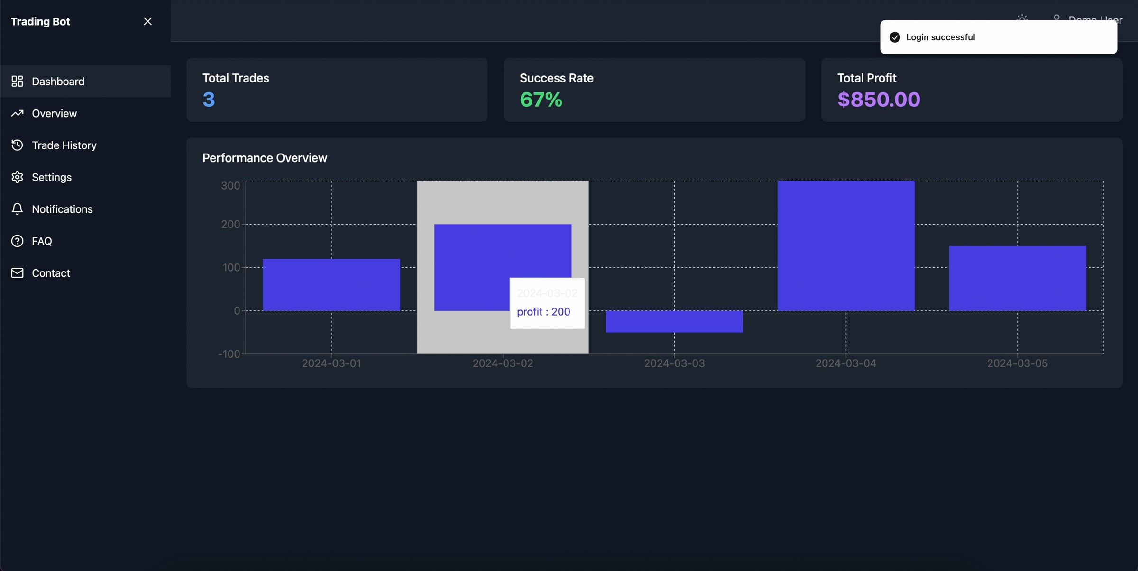Click the Notifications bell icon
Image resolution: width=1138 pixels, height=571 pixels.
point(17,209)
